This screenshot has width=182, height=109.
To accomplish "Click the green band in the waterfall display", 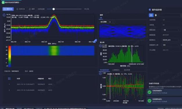I will (54, 51).
